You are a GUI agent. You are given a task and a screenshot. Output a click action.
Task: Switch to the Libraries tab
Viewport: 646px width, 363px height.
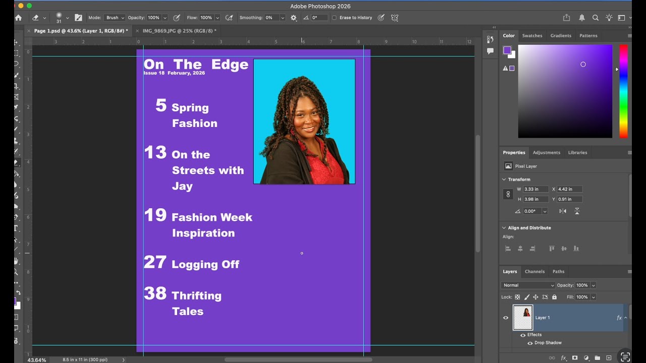(577, 152)
